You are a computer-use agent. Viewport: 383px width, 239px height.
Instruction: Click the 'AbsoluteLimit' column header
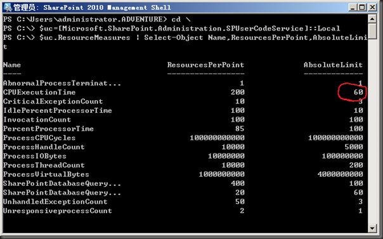coord(333,65)
